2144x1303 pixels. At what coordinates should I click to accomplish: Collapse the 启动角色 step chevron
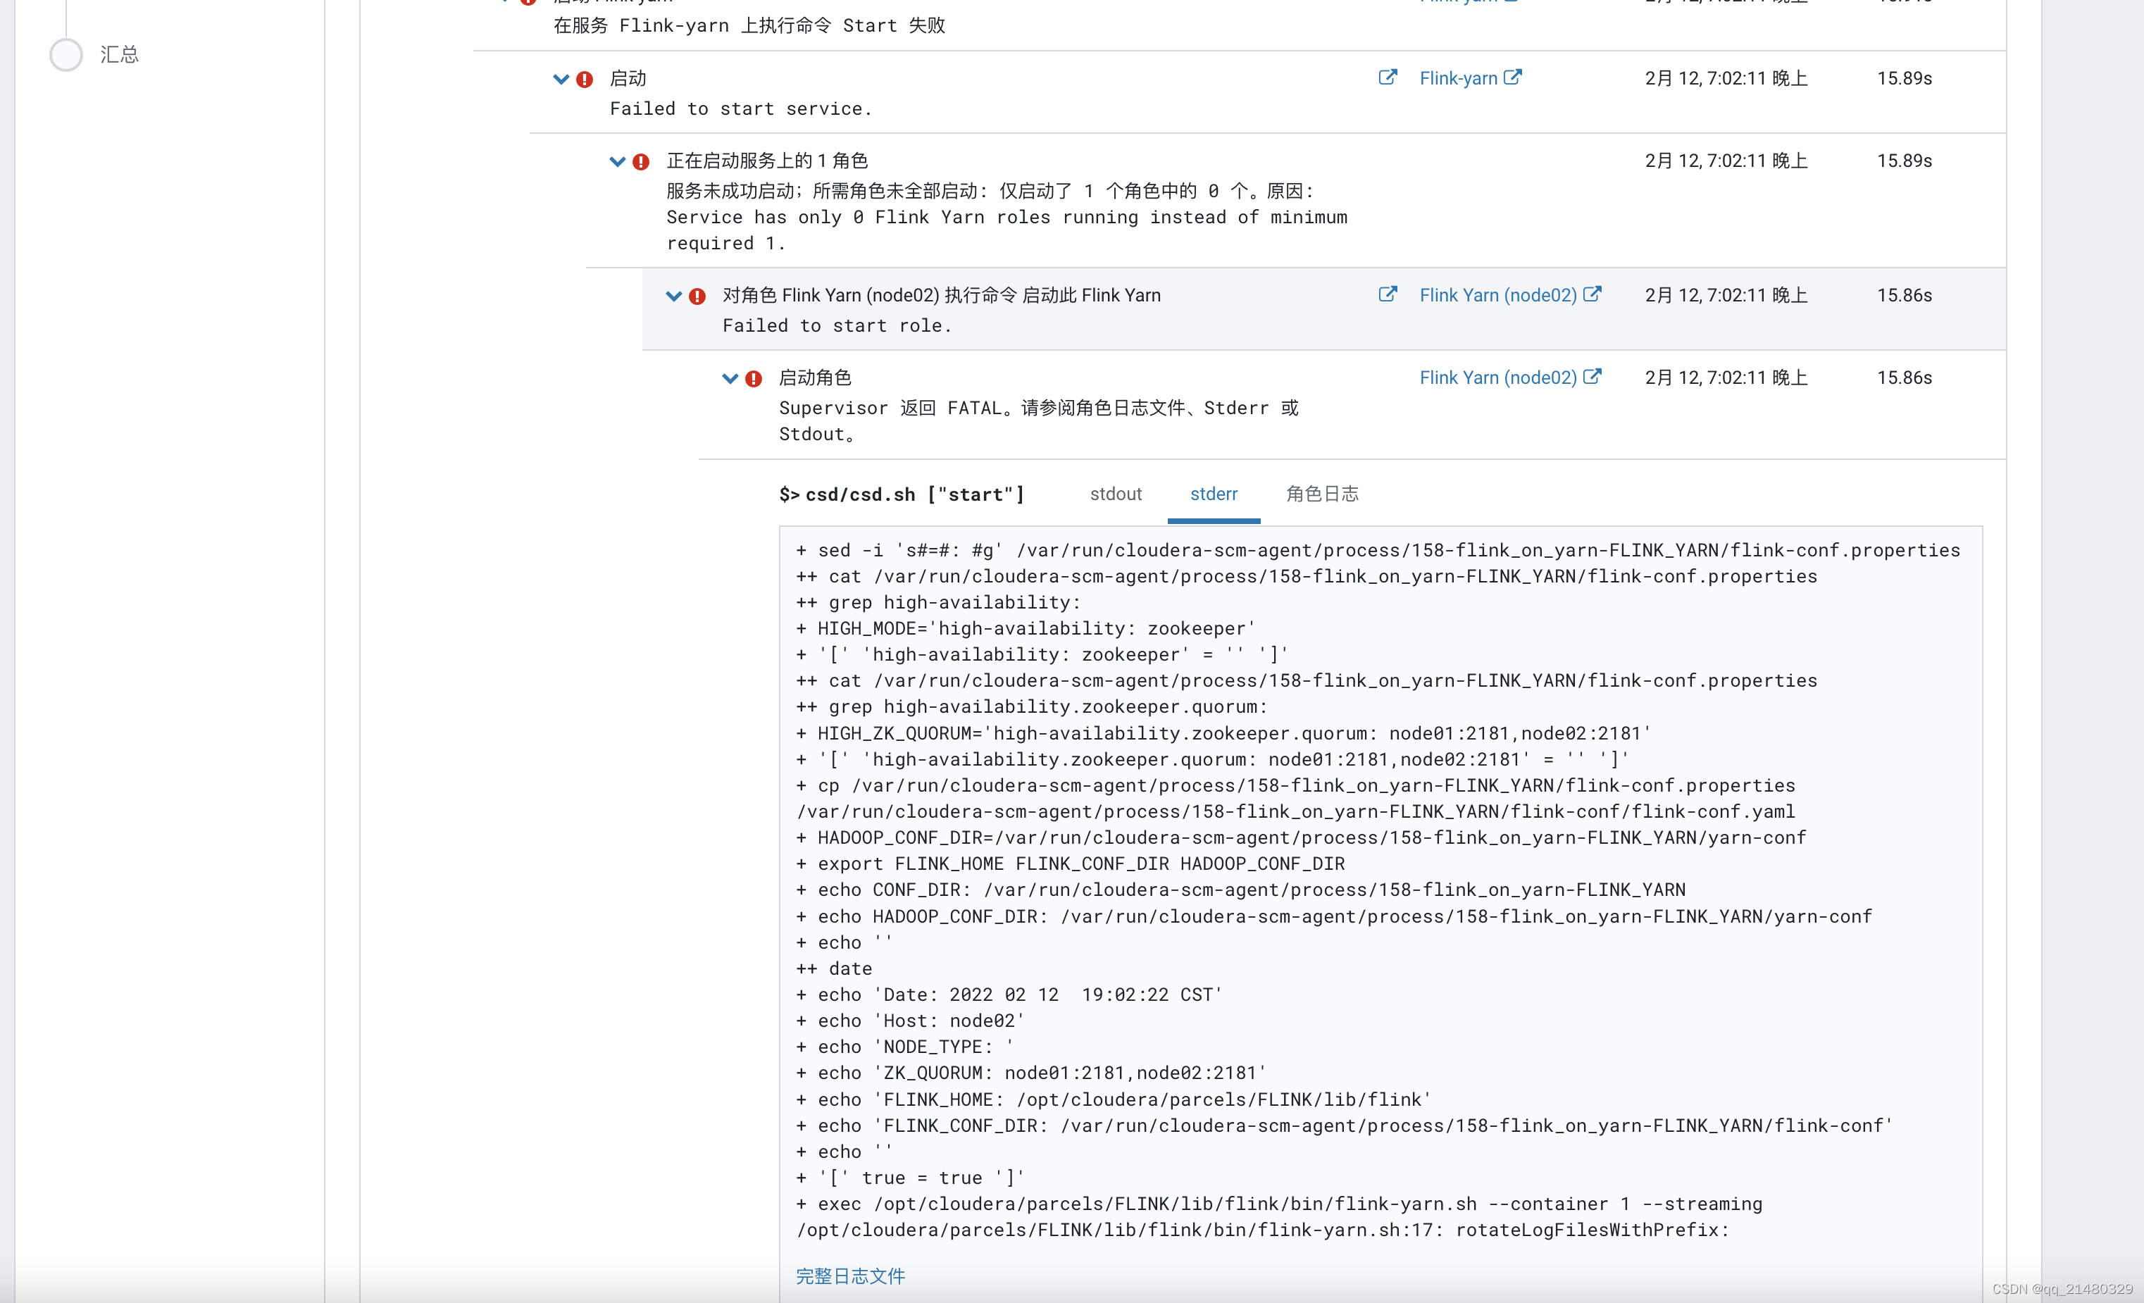pos(729,378)
